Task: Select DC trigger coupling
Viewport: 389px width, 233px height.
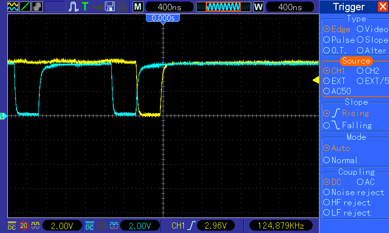Action: pos(333,182)
